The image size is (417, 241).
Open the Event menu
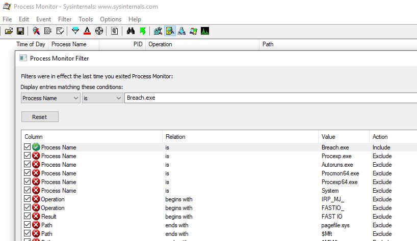(x=44, y=19)
